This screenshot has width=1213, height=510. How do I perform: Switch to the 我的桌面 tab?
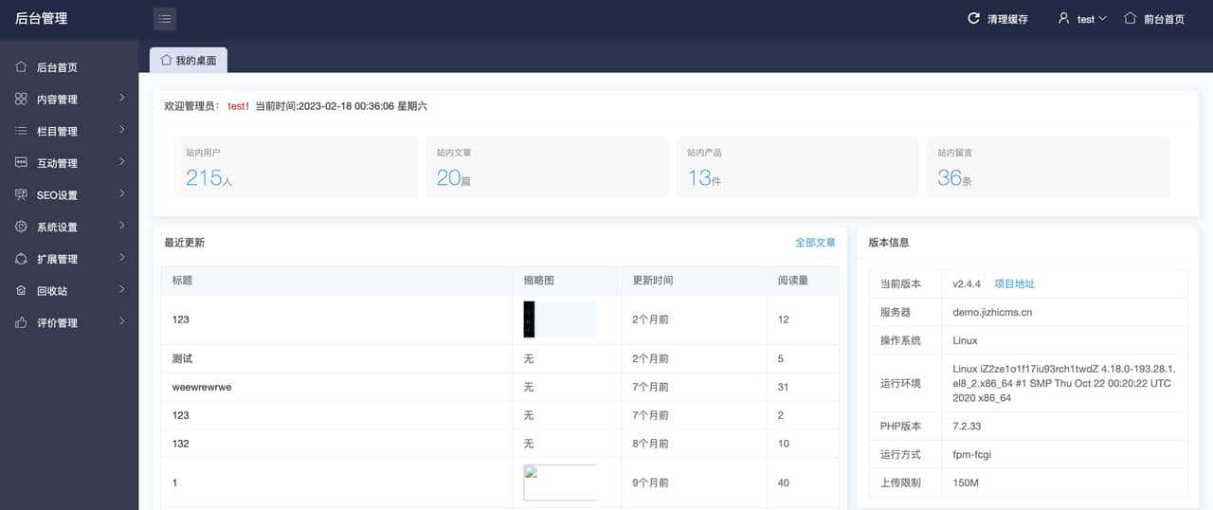pyautogui.click(x=189, y=60)
